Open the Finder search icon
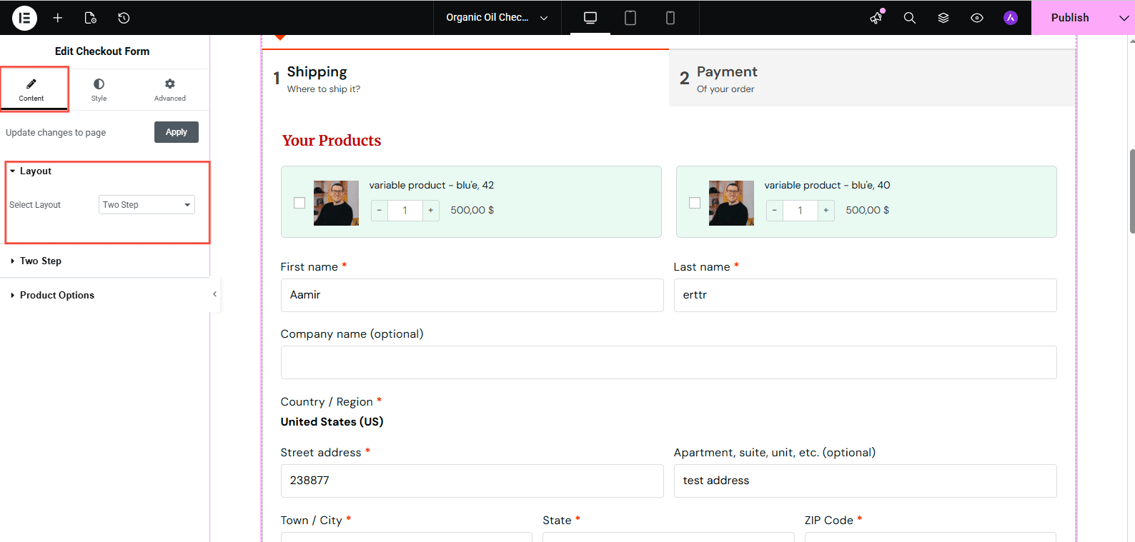Image resolution: width=1135 pixels, height=542 pixels. [x=910, y=18]
